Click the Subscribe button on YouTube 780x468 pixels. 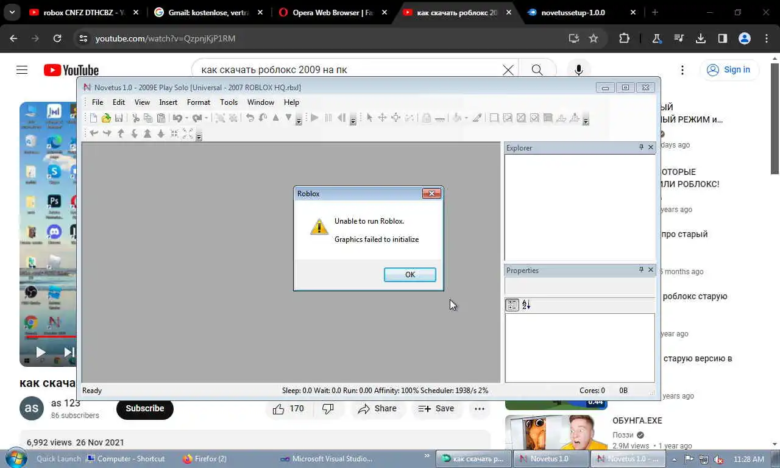click(145, 408)
